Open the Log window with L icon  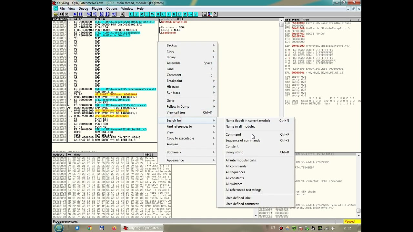131,14
